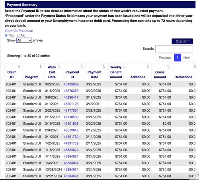This screenshot has width=199, height=180.
Task: Go to Previous page of results
Action: pyautogui.click(x=165, y=58)
